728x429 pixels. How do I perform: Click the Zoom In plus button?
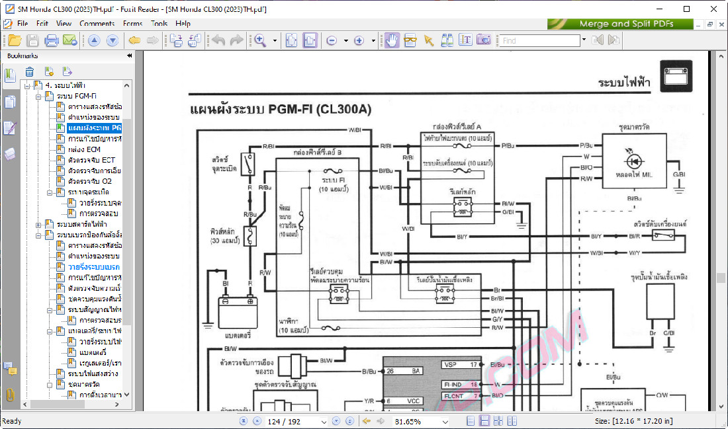pyautogui.click(x=359, y=40)
